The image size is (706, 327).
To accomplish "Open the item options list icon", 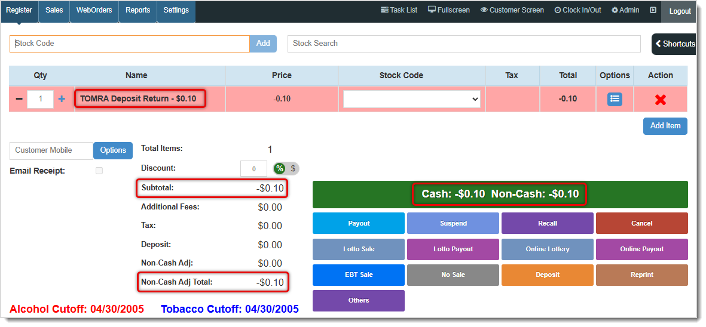I will coord(615,99).
